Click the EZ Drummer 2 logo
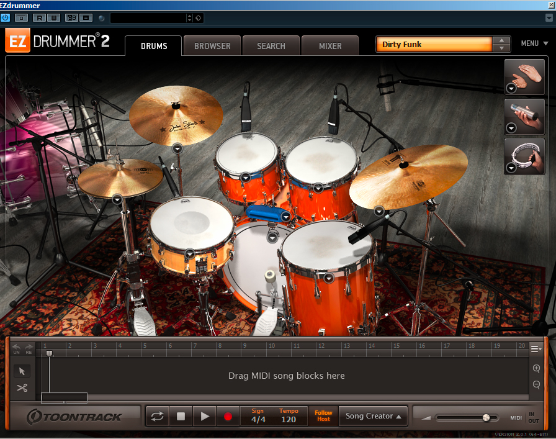Screen dimensions: 556x439 [x=58, y=42]
